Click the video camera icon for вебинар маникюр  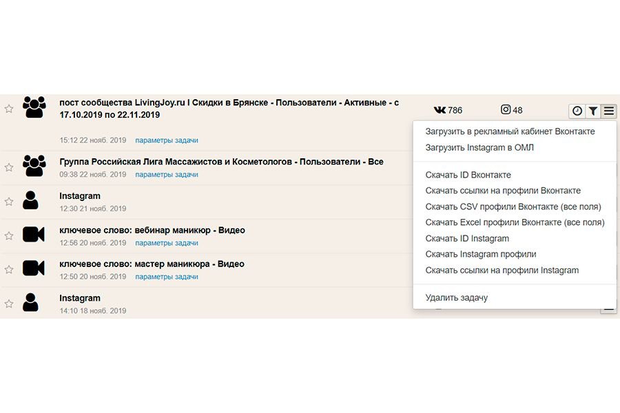point(34,234)
